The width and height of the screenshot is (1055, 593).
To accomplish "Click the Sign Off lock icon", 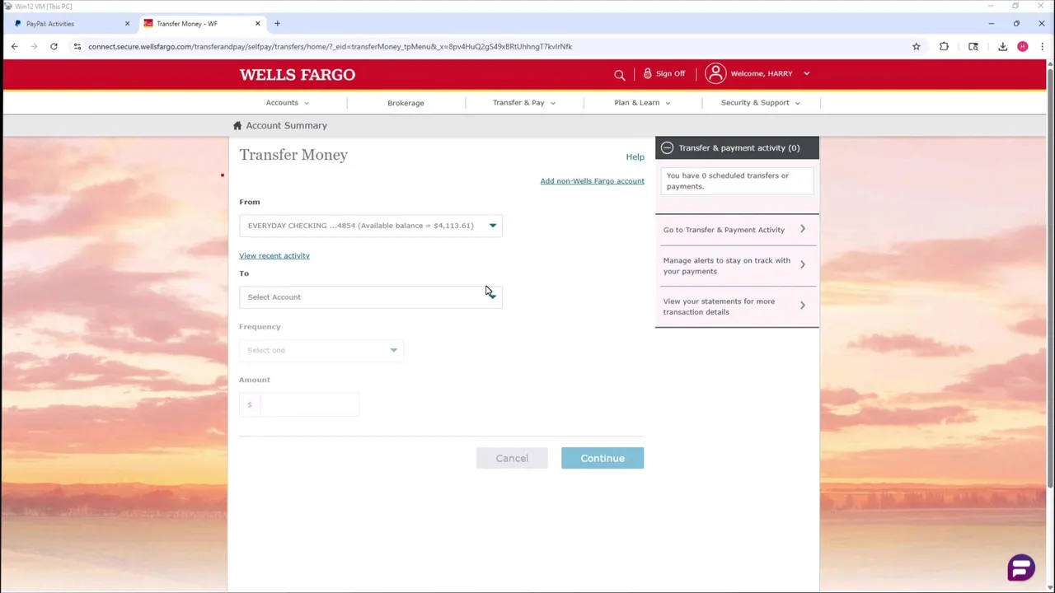I will (x=647, y=73).
